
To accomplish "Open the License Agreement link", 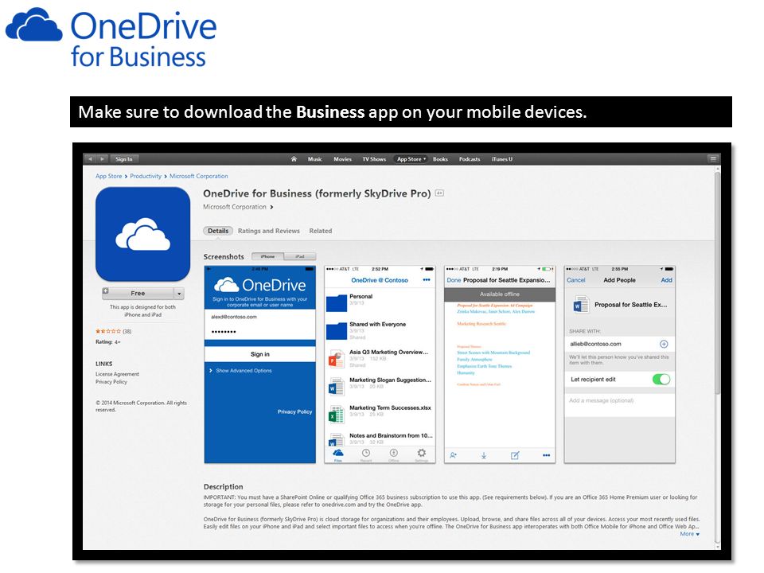I will pos(117,374).
